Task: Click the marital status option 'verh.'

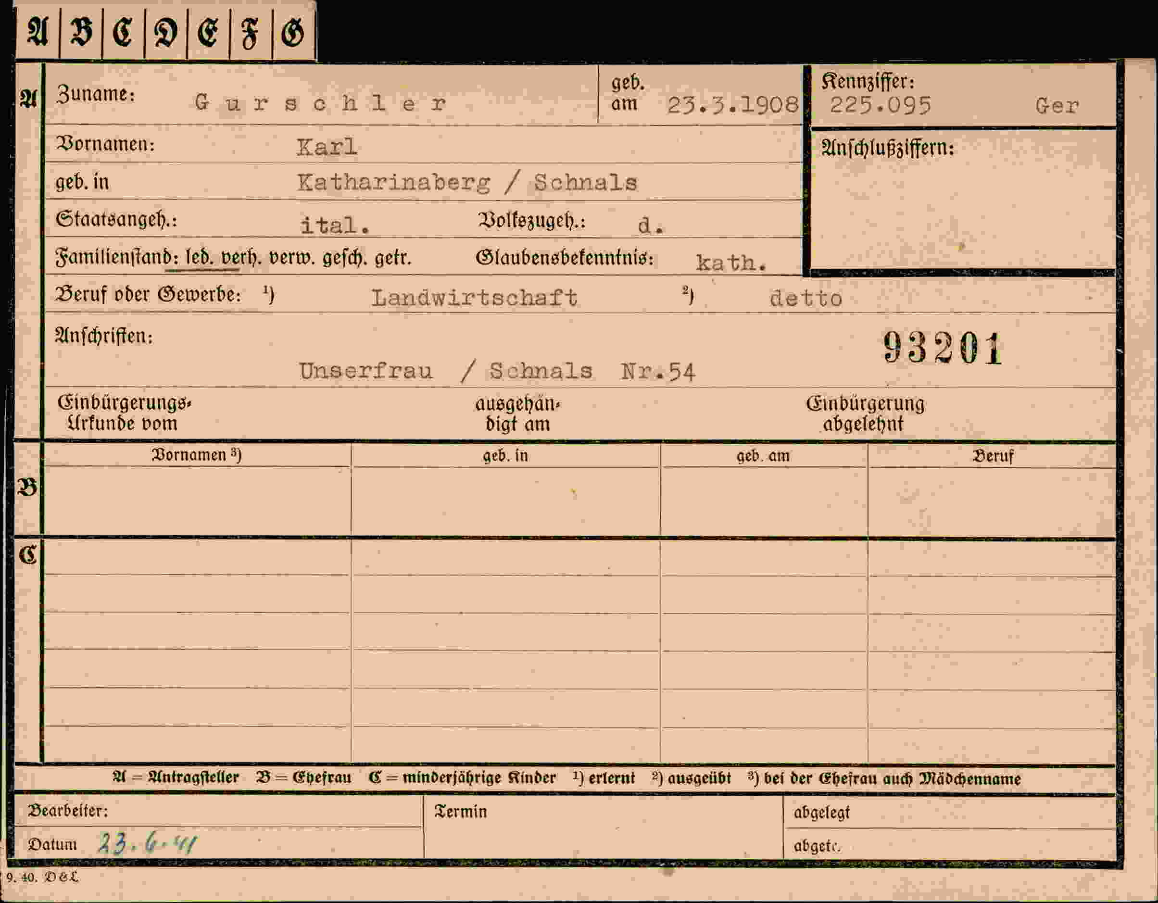Action: tap(241, 258)
